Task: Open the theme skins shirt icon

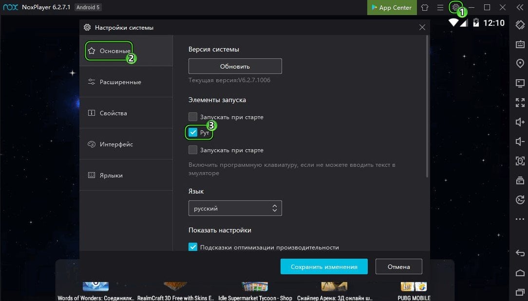Action: 425,7
